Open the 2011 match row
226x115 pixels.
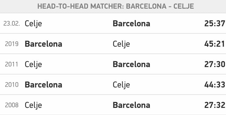[113, 64]
